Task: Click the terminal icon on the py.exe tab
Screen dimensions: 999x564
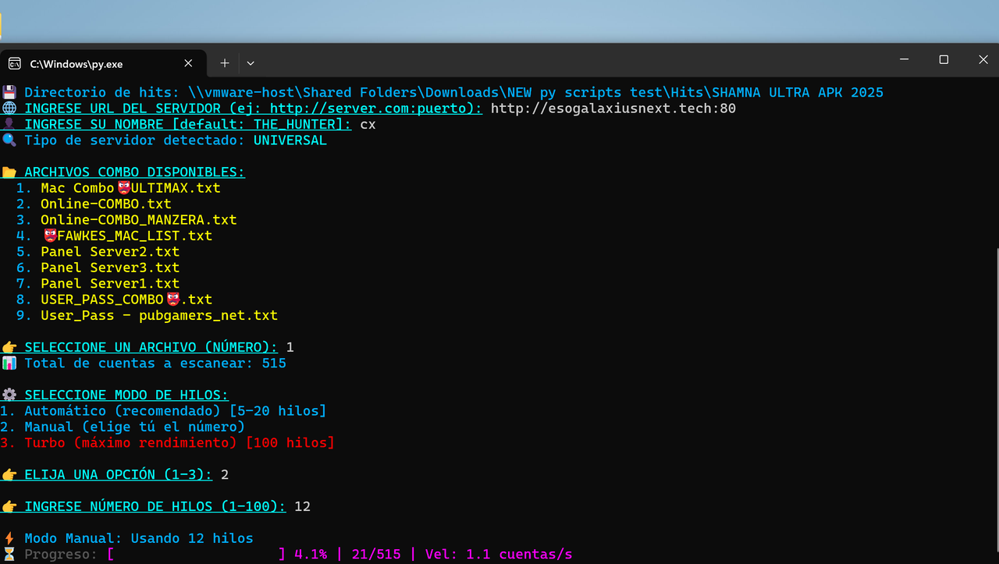Action: point(14,63)
